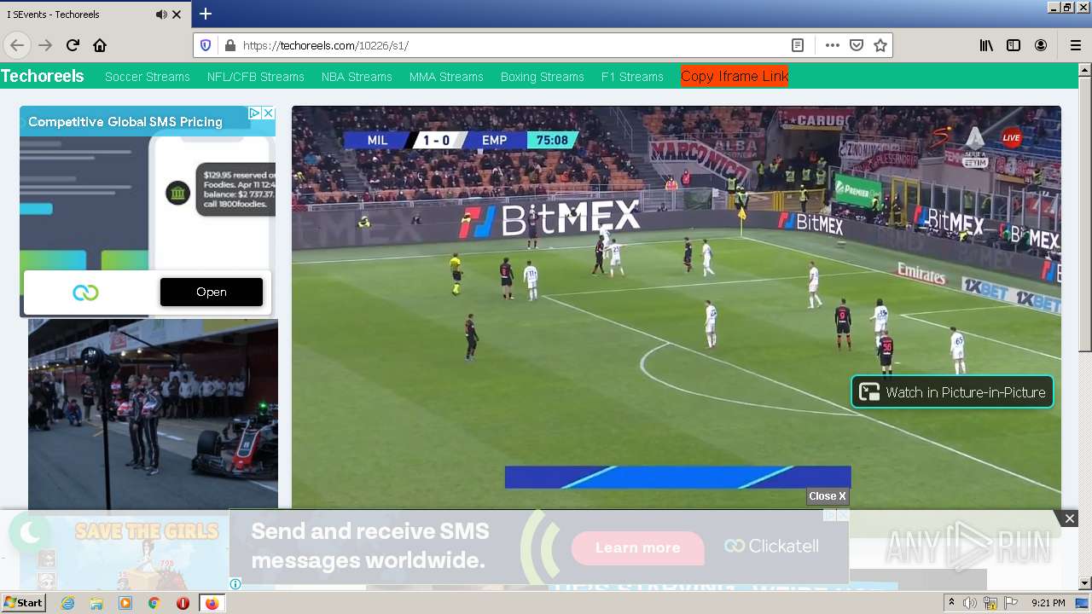Viewport: 1092px width, 614px height.
Task: Open NBA Streams menu
Action: click(x=357, y=77)
